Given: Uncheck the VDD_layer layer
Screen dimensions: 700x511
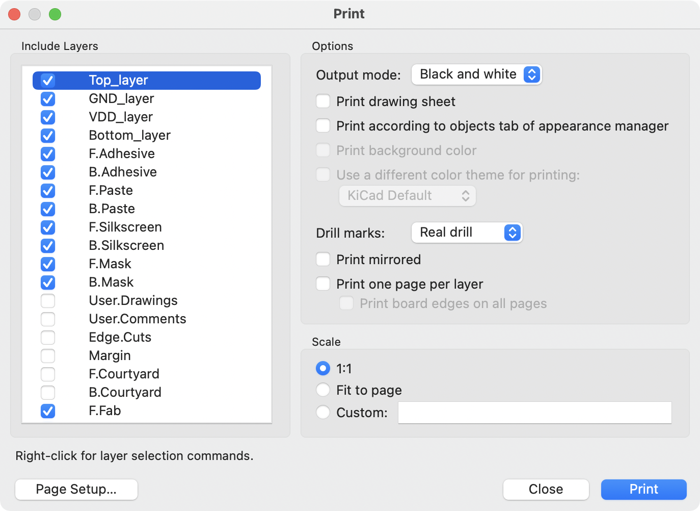Looking at the screenshot, I should 47,117.
